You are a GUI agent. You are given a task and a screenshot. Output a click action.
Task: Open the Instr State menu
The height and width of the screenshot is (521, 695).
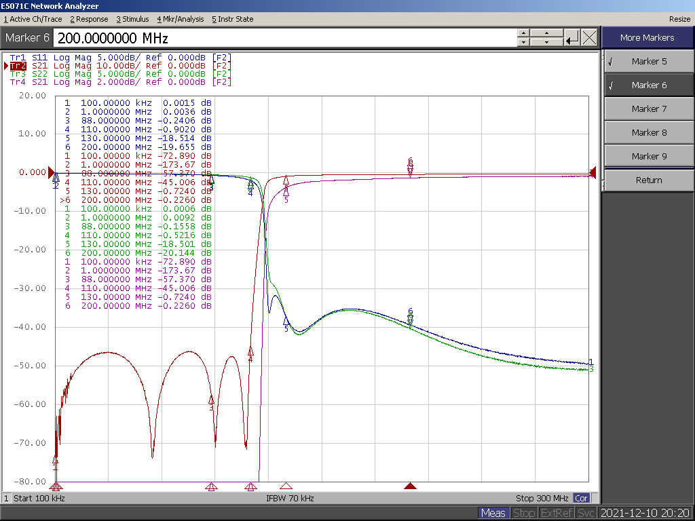click(232, 19)
